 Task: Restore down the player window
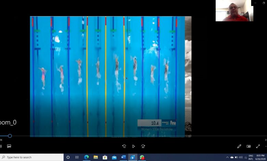coord(264,3)
